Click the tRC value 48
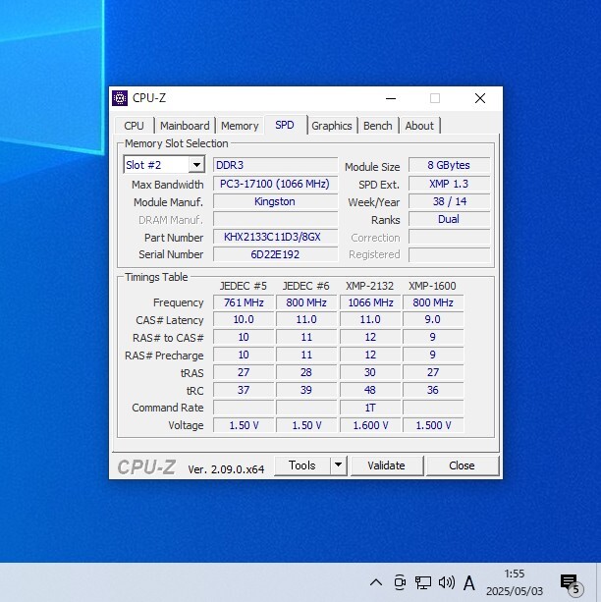The image size is (601, 602). [370, 390]
